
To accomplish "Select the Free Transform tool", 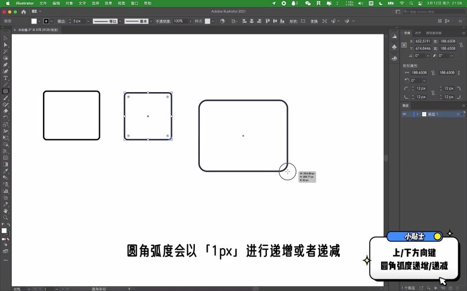I will coord(5,138).
